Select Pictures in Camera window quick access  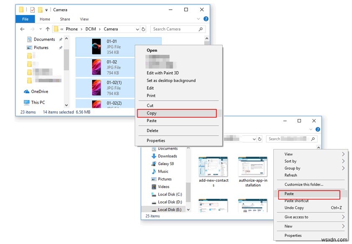pos(41,48)
